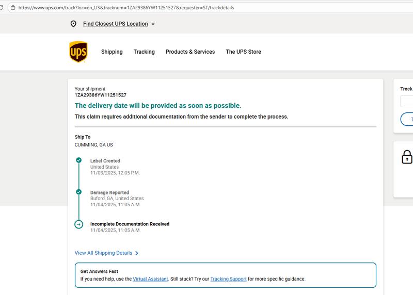Click the chevron after View All Shipping Details
The width and height of the screenshot is (413, 295).
(x=137, y=253)
